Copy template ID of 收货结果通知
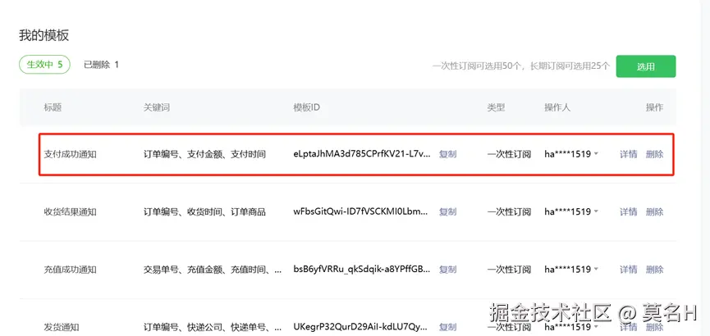The image size is (710, 336). pos(448,211)
